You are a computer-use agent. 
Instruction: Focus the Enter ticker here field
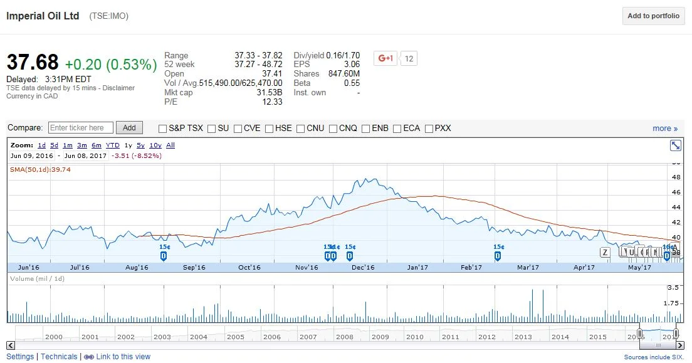[x=81, y=128]
